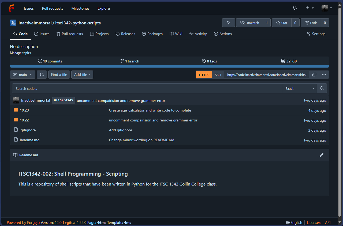Switch the clone URL to SSH
Viewport: 343px width, 226px height.
218,75
